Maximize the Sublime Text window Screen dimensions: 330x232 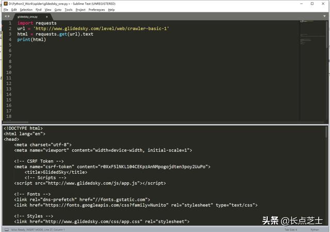pyautogui.click(x=312, y=4)
